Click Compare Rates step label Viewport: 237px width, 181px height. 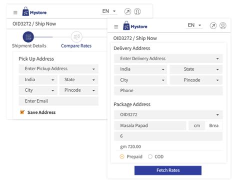coord(76,46)
